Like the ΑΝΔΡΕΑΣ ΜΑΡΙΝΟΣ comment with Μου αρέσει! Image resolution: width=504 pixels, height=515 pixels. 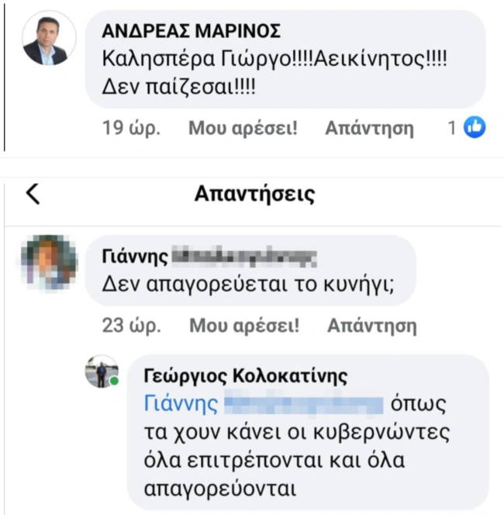(x=243, y=128)
